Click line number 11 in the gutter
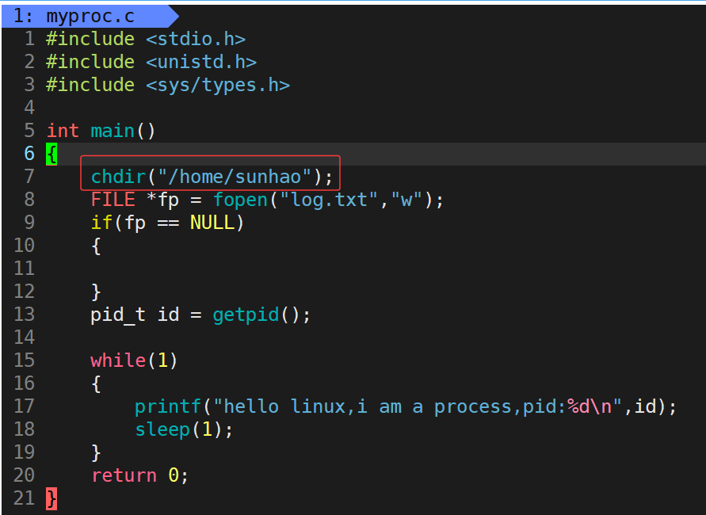Image resolution: width=706 pixels, height=515 pixels. tap(24, 269)
